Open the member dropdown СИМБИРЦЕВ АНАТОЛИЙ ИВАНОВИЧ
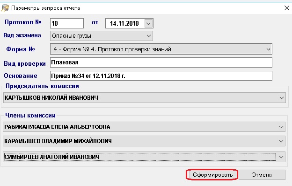This screenshot has height=186, width=292. click(x=144, y=157)
